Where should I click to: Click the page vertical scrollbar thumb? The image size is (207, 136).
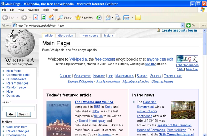205,44
